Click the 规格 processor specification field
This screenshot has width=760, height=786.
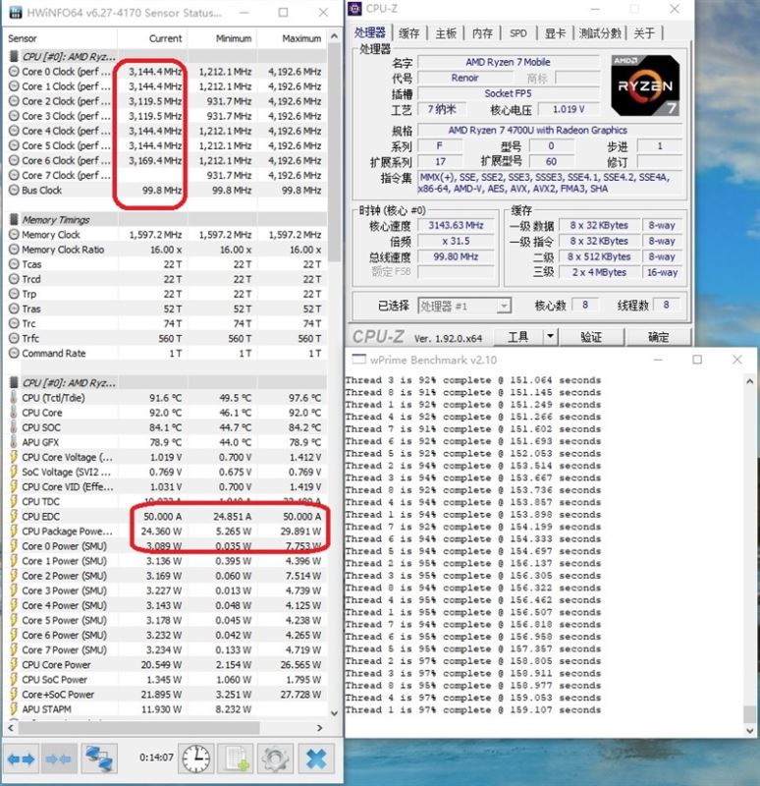point(550,131)
